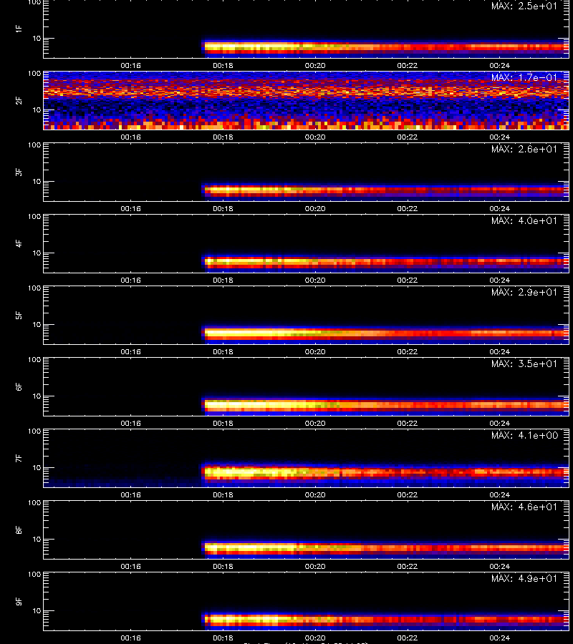This screenshot has width=573, height=644.
Task: Click the 00:22 tick label under the 5F panel
Action: click(x=408, y=351)
